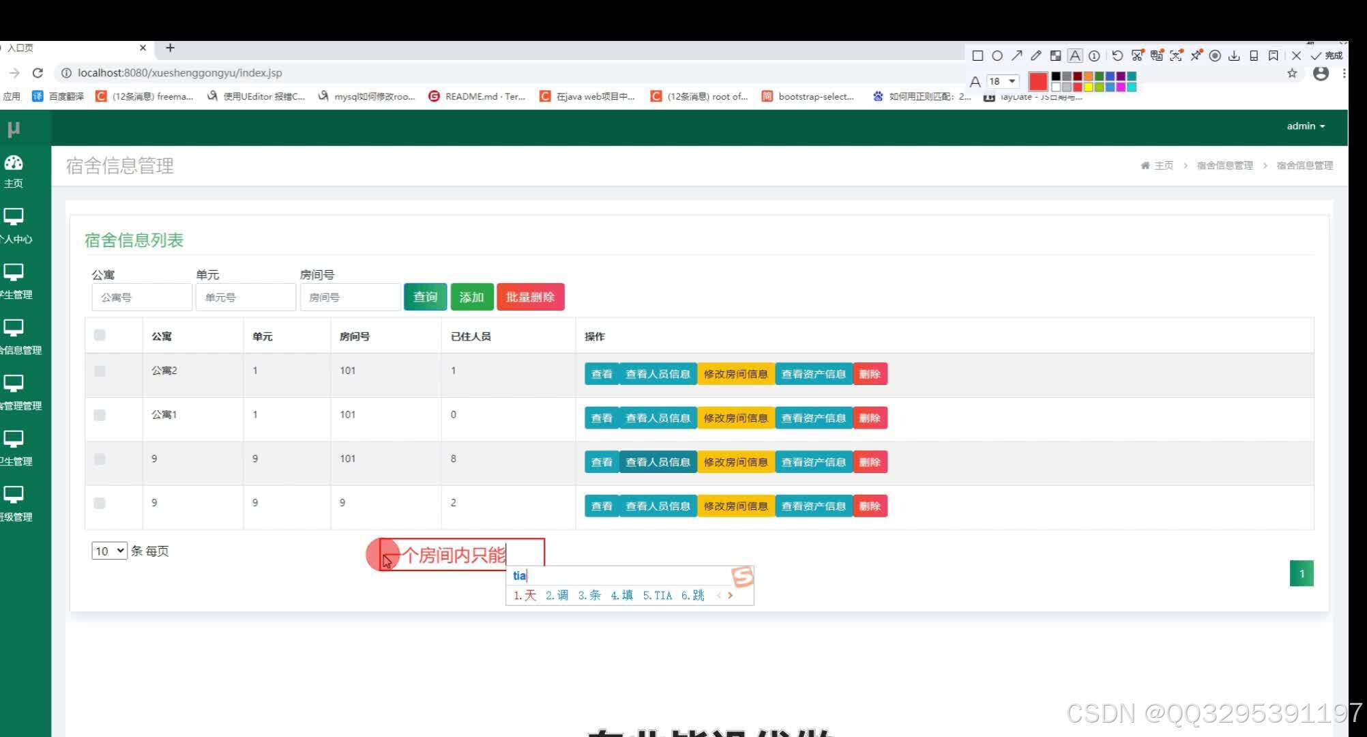Image resolution: width=1367 pixels, height=737 pixels.
Task: Check the 公寓2 row checkbox
Action: point(100,371)
